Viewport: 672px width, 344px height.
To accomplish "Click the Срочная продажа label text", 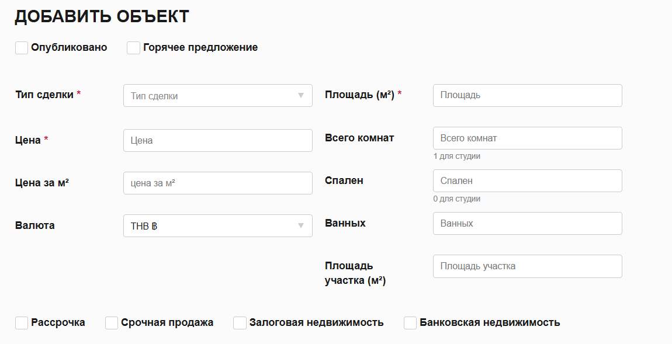I will coord(167,323).
